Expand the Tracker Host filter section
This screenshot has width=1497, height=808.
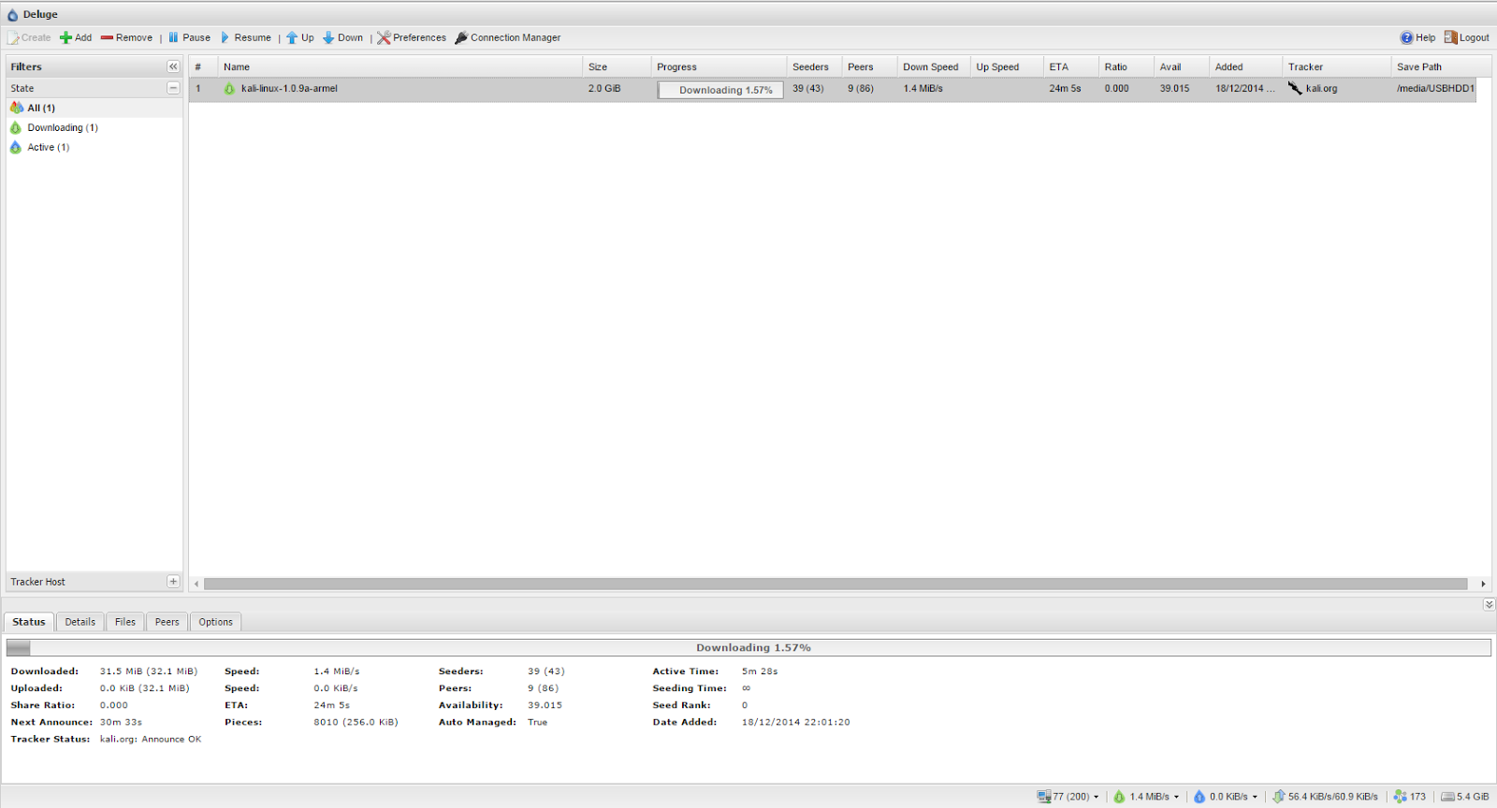[173, 582]
